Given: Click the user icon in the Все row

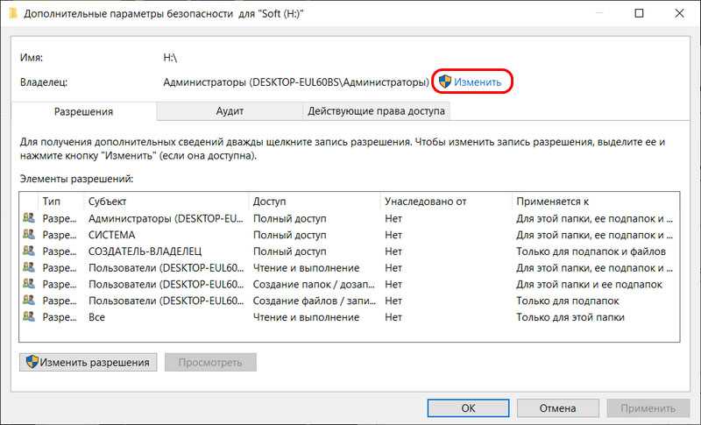Looking at the screenshot, I should [29, 317].
